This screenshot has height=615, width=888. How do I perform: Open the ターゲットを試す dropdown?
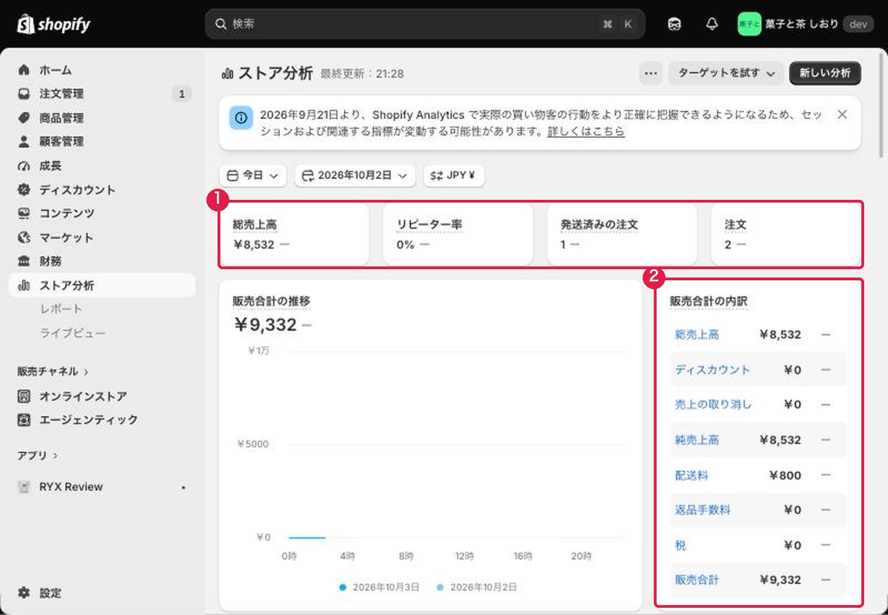coord(726,73)
